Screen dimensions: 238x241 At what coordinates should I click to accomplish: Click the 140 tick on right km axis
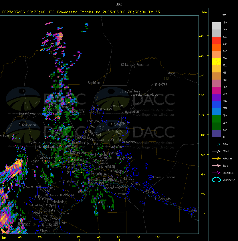(201, 76)
